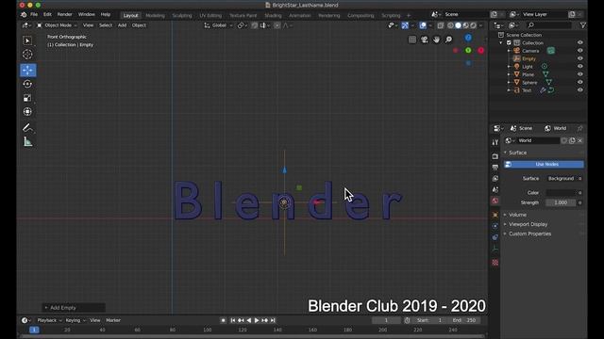Click the world Color swatch
This screenshot has height=339, width=604.
coord(562,192)
